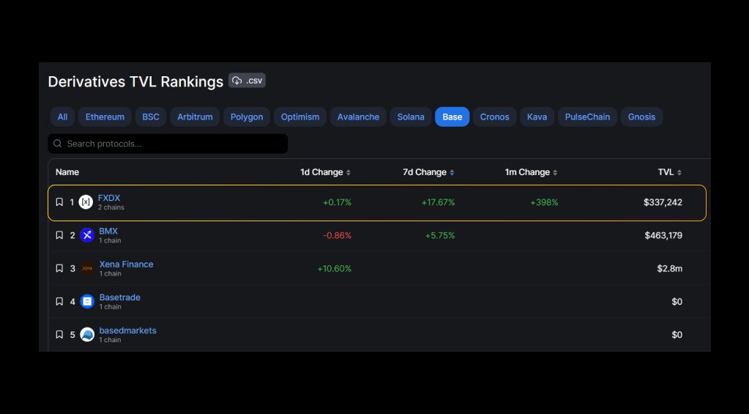The height and width of the screenshot is (414, 749).
Task: Click Xena Finance 1d change +10.60%
Action: (335, 269)
